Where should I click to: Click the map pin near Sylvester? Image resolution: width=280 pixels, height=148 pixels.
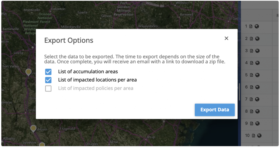click(42, 145)
